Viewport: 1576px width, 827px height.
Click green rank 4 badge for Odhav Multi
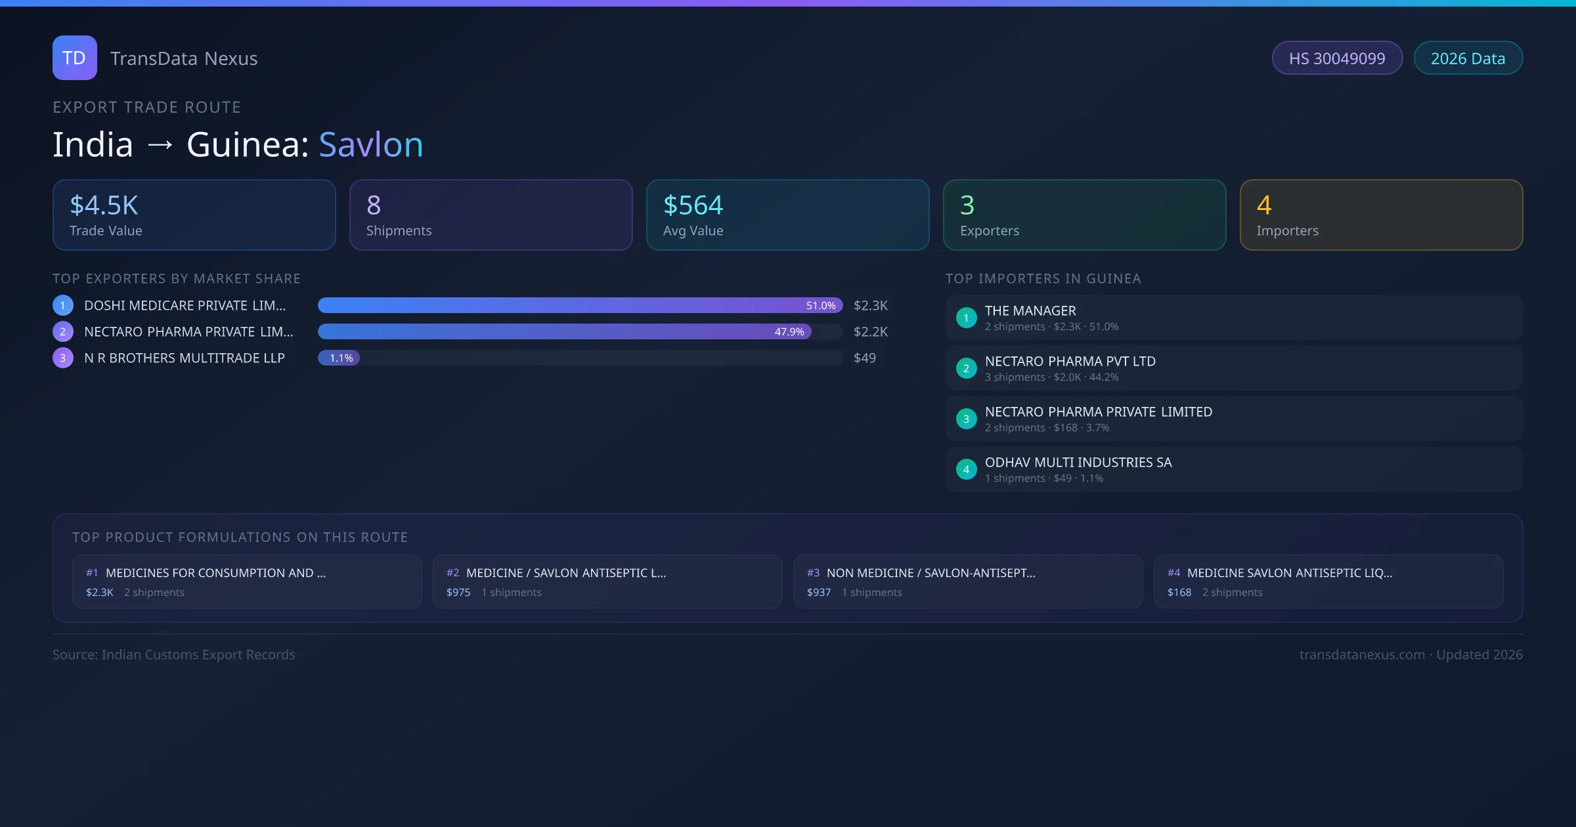coord(966,469)
